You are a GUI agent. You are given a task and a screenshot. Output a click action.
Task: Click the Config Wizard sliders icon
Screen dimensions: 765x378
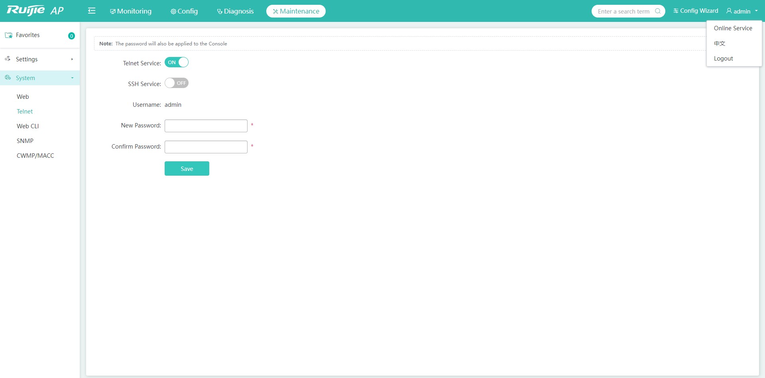point(676,11)
